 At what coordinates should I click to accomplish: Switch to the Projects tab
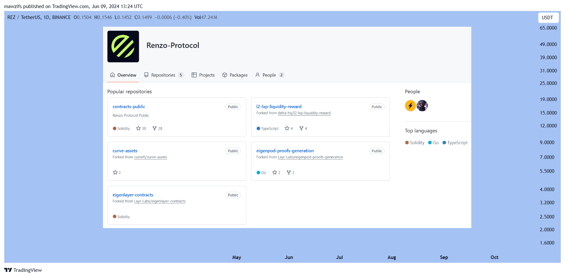203,75
